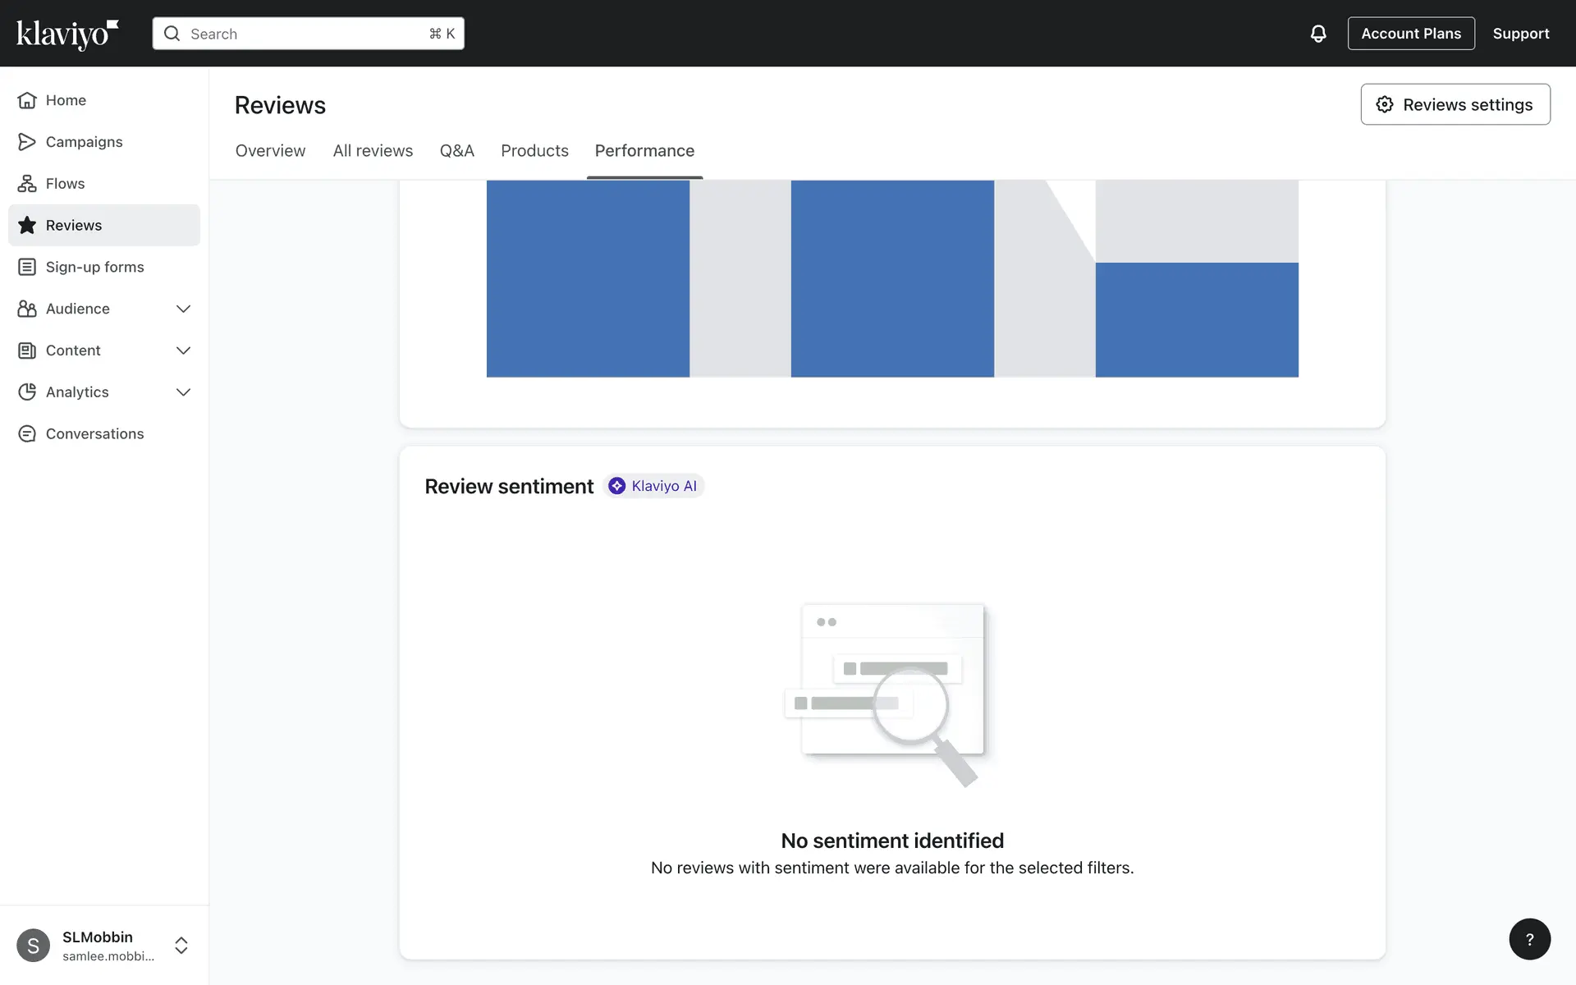1576x985 pixels.
Task: Open the Support link
Action: click(x=1520, y=34)
